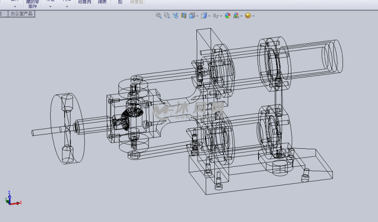The height and width of the screenshot is (222, 378).
Task: Open the 办公室产品 tab
Action: (22, 14)
